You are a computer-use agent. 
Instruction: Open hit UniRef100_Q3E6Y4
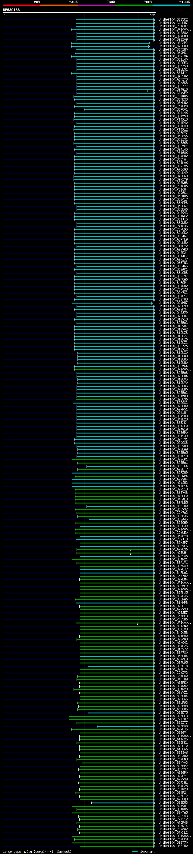coord(173,733)
